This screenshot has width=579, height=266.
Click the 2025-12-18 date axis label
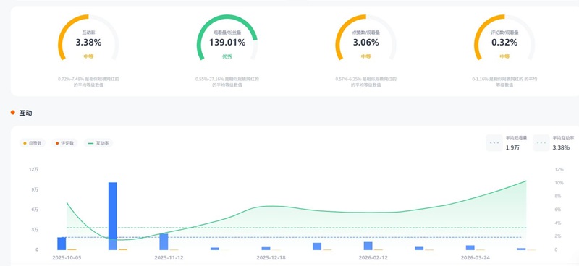pos(271,257)
